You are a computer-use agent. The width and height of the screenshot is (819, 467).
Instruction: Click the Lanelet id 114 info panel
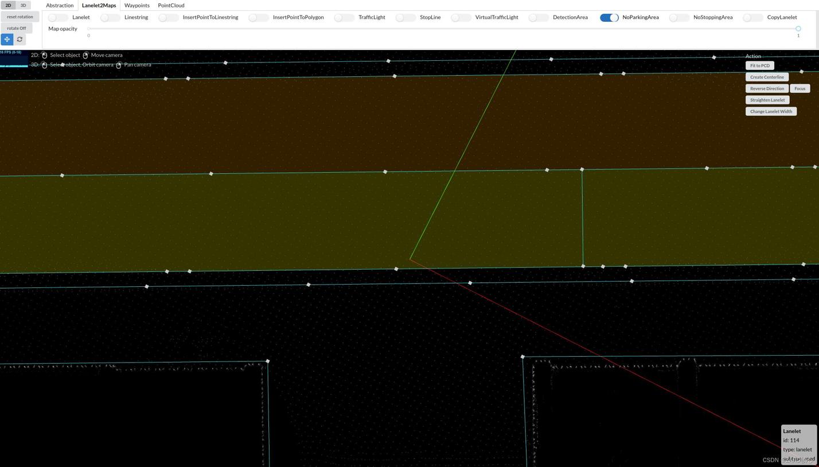pyautogui.click(x=798, y=445)
